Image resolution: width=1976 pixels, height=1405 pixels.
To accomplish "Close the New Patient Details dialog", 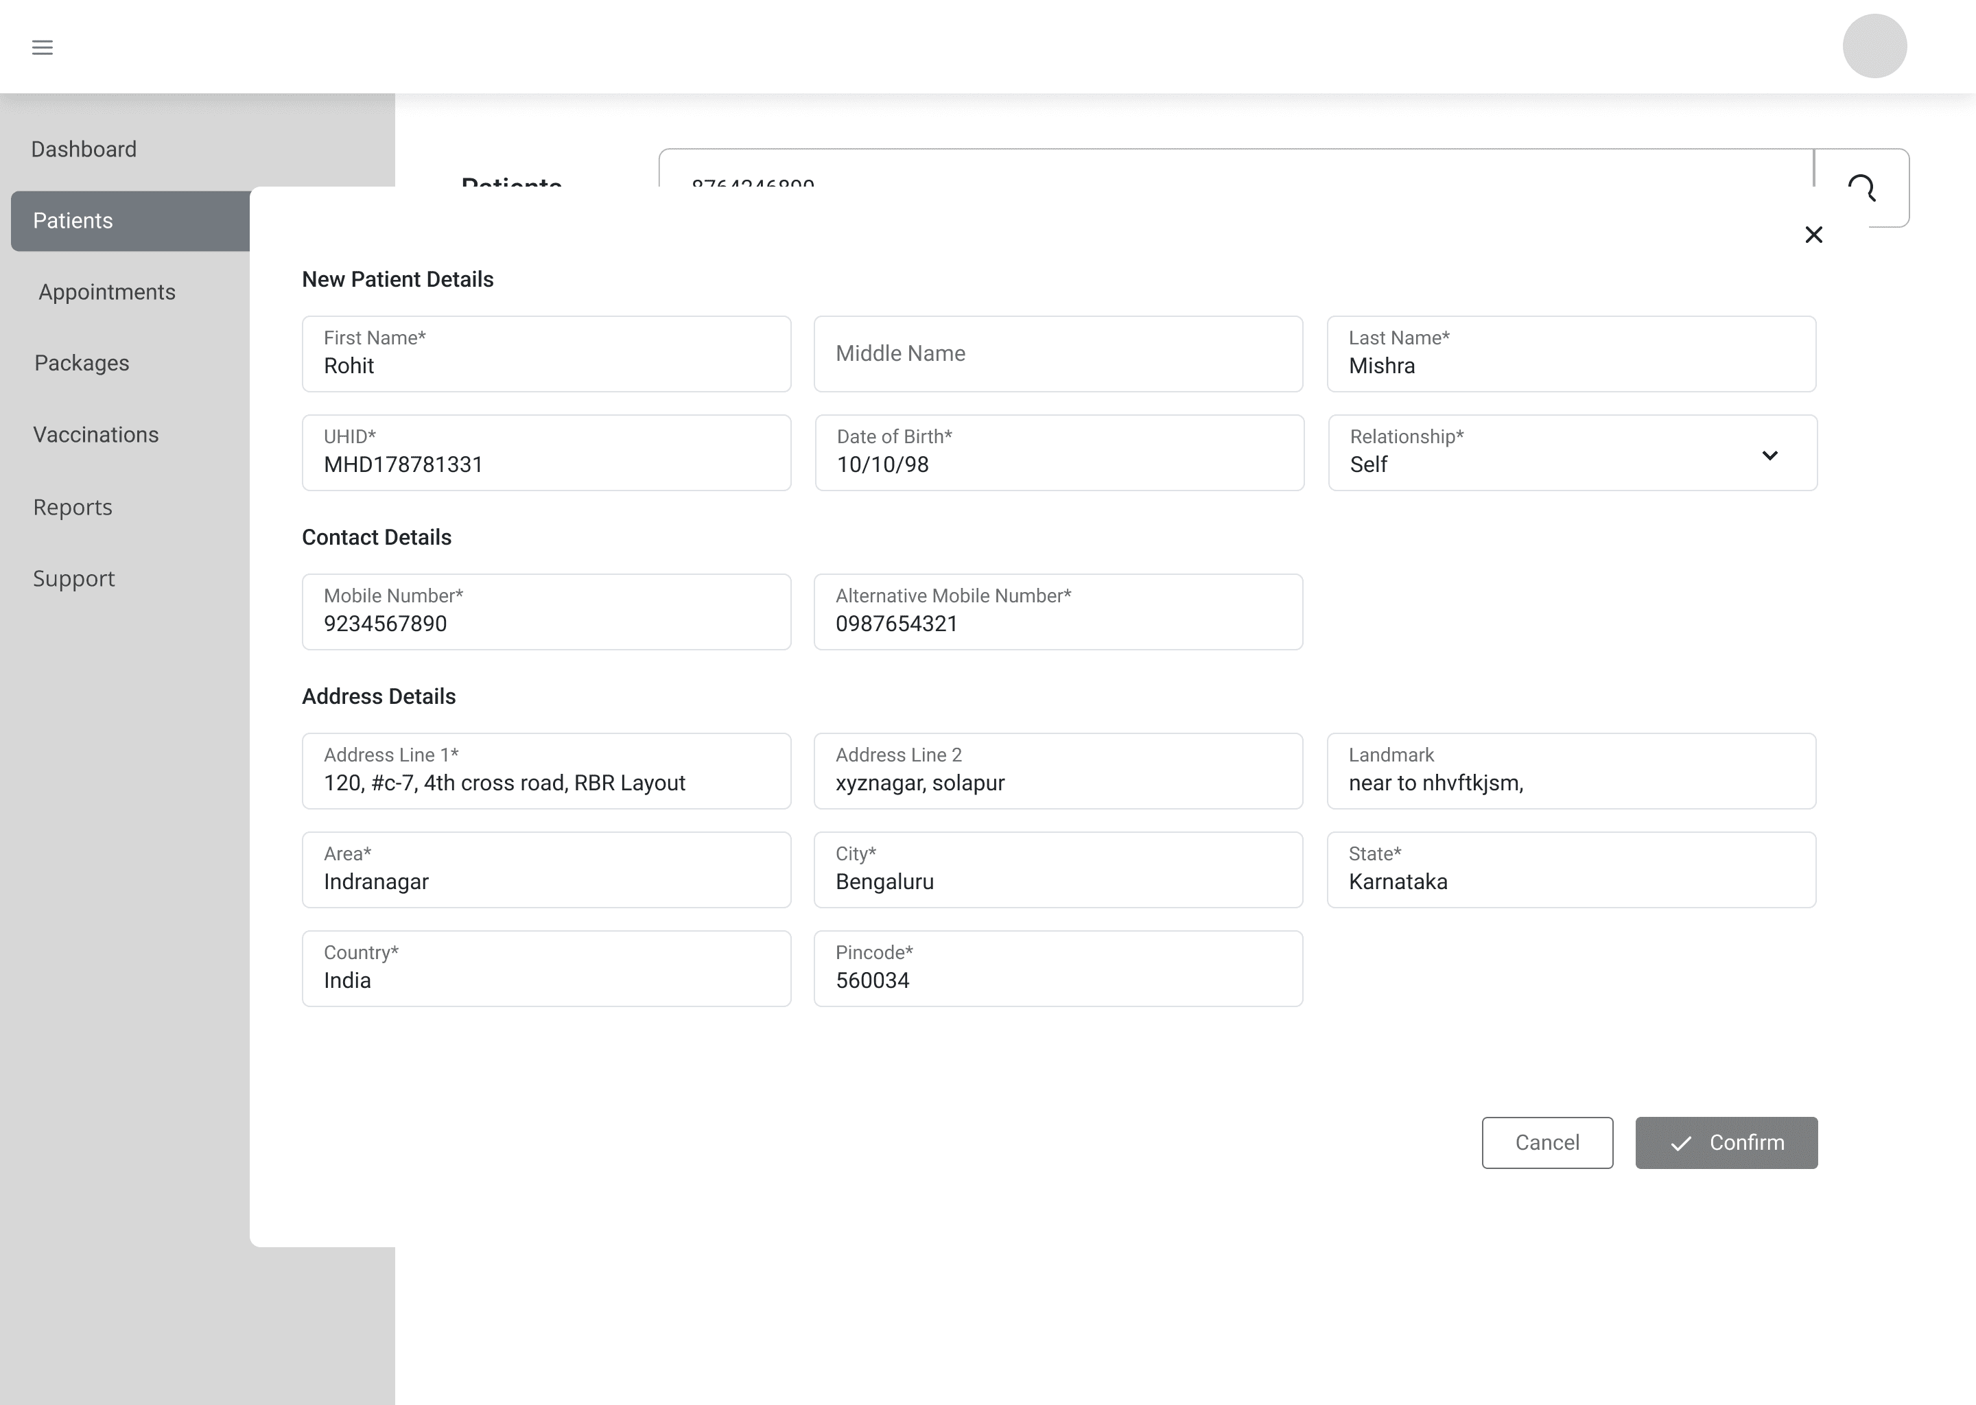I will [1813, 235].
